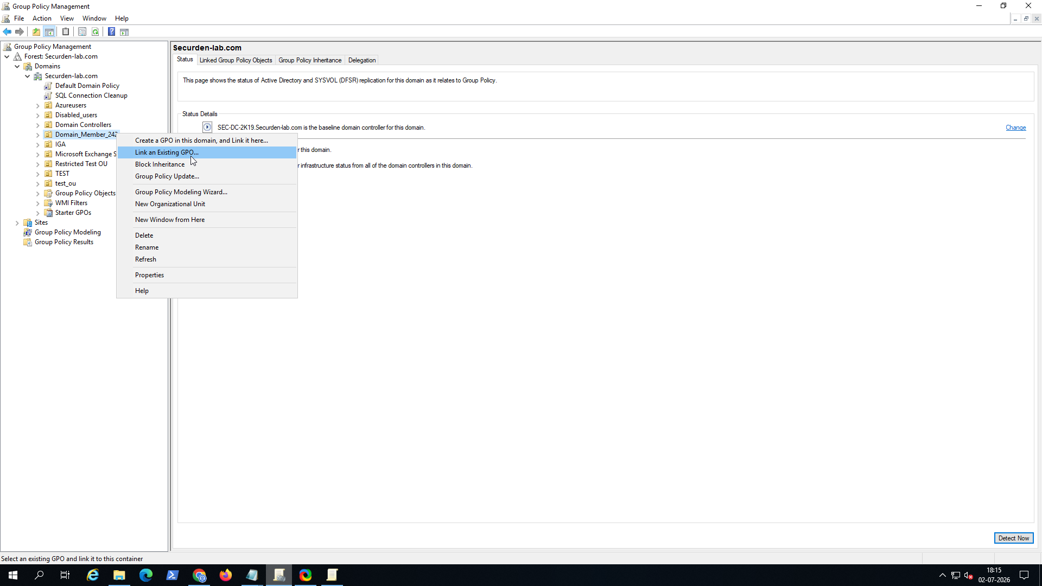The height and width of the screenshot is (586, 1042).
Task: Click the Domain Controllers OU icon
Action: 48,125
